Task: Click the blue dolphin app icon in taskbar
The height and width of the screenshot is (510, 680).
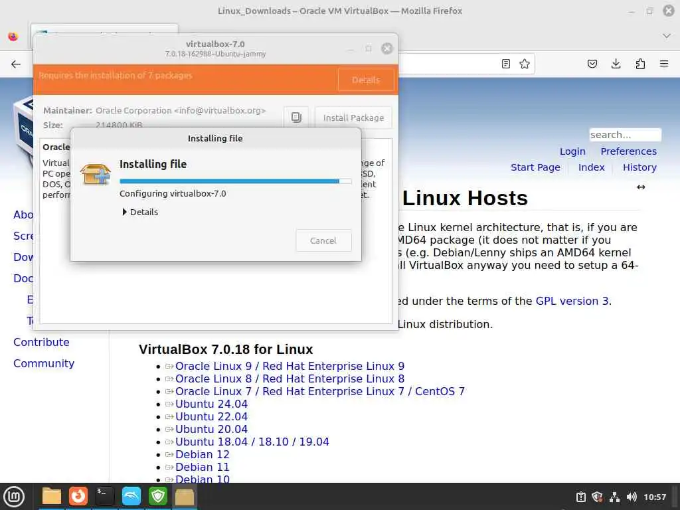Action: click(x=131, y=497)
